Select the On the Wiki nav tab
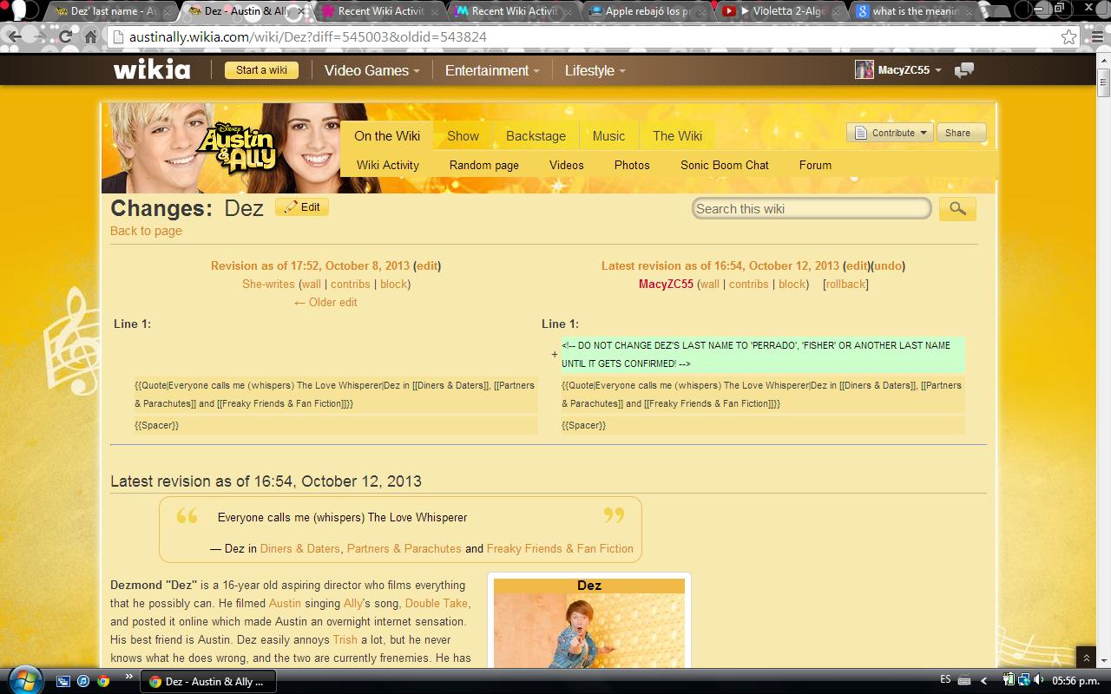Viewport: 1111px width, 694px height. point(387,135)
